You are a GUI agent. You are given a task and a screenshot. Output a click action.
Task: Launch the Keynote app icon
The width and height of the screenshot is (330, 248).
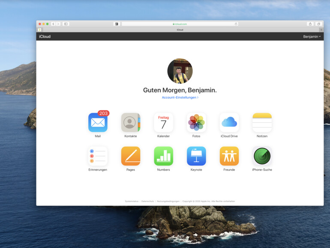(196, 156)
